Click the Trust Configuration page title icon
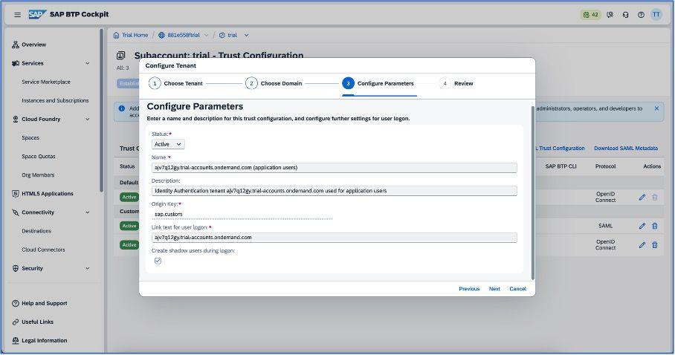675x355 pixels. (121, 56)
